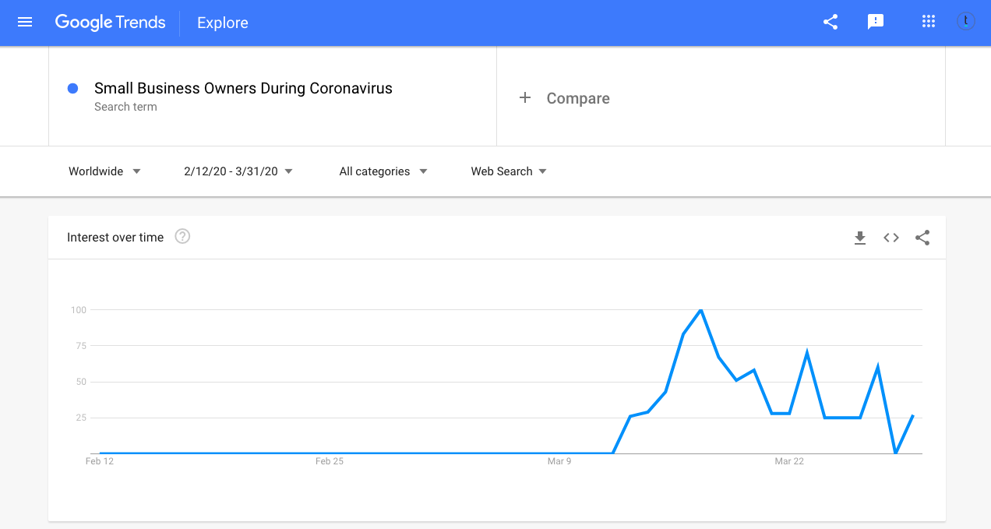Click the peak of the trend line

[700, 309]
